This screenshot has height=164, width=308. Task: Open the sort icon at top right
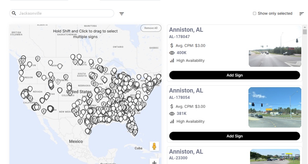coord(302,14)
